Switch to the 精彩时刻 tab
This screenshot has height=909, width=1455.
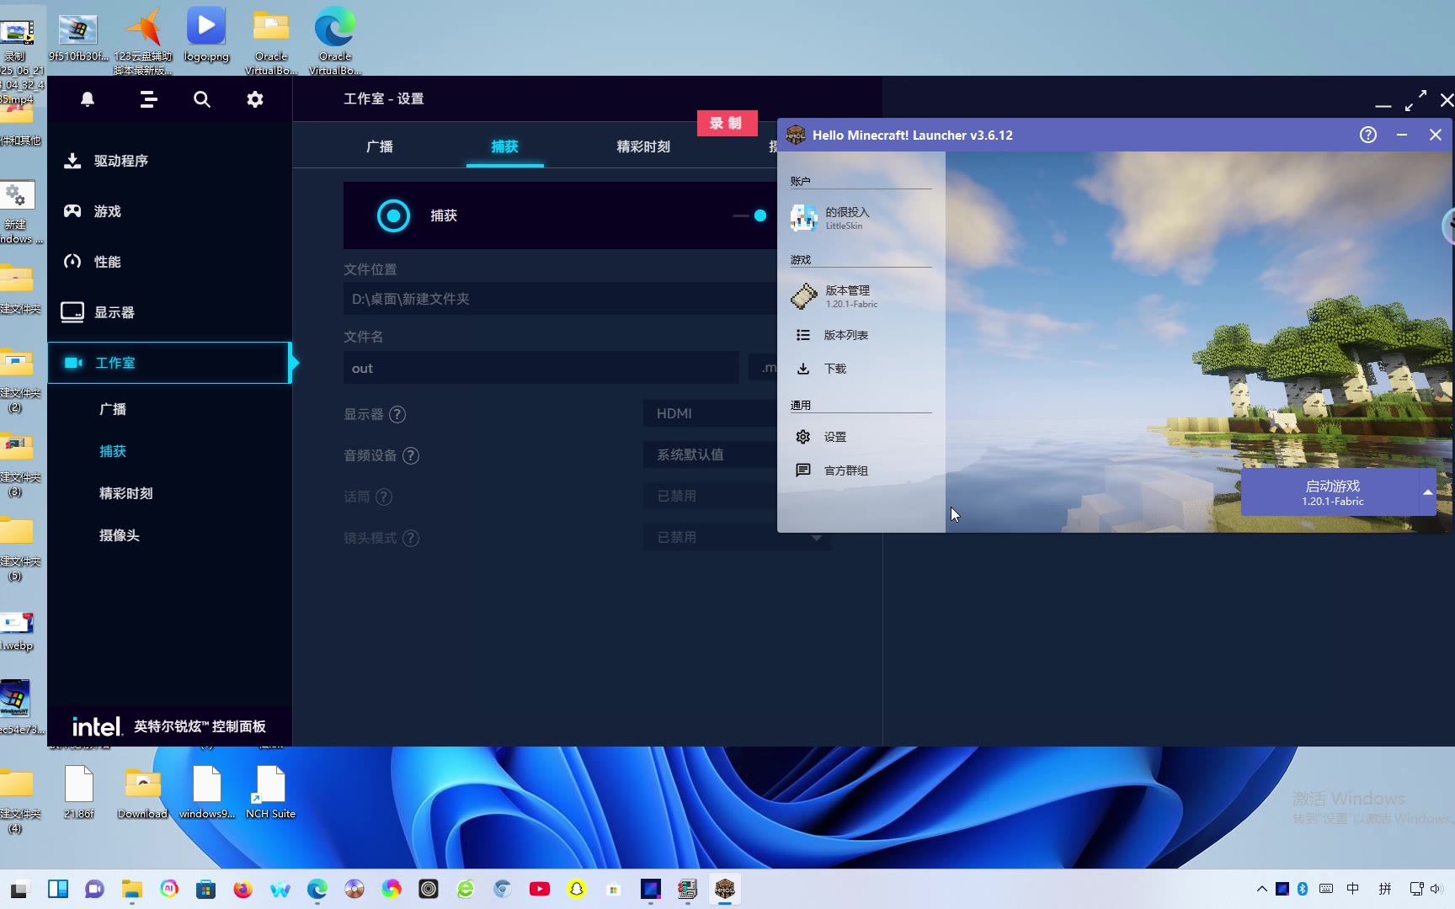(x=643, y=146)
